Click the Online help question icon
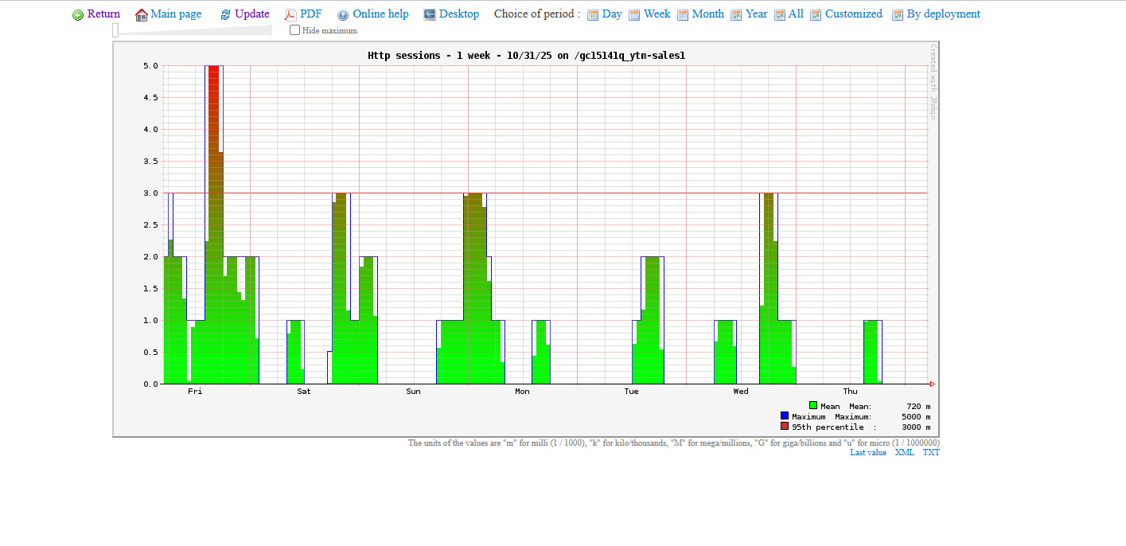Screen dimensions: 1126x546 343,15
